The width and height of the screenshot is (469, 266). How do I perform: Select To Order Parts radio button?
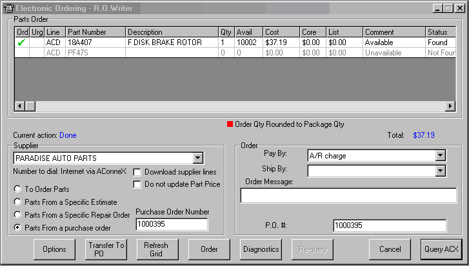[17, 189]
